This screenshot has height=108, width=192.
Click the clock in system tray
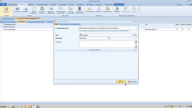[x=187, y=106]
